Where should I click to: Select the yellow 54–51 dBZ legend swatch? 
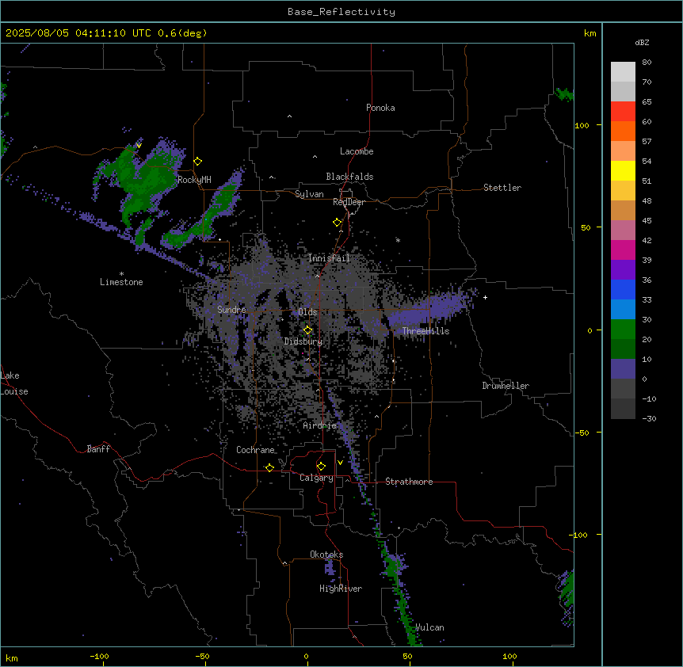[x=623, y=170]
